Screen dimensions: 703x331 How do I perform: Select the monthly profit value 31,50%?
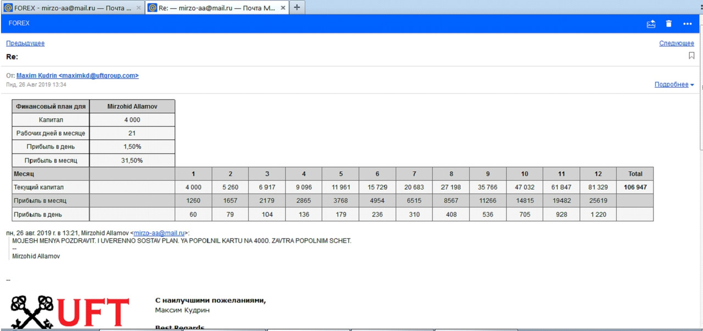point(132,161)
